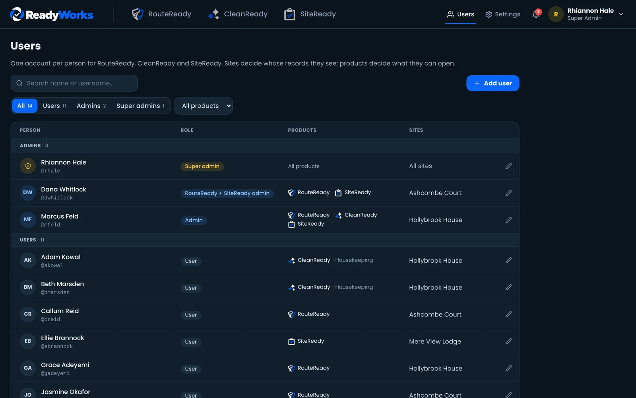Select the Super admins 1 filter tab
This screenshot has width=636, height=398.
pyautogui.click(x=141, y=106)
